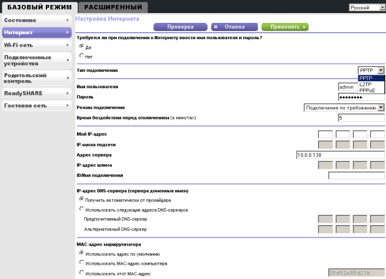This screenshot has width=386, height=279.
Task: Click the arrow icon on Применить button
Action: click(x=304, y=27)
